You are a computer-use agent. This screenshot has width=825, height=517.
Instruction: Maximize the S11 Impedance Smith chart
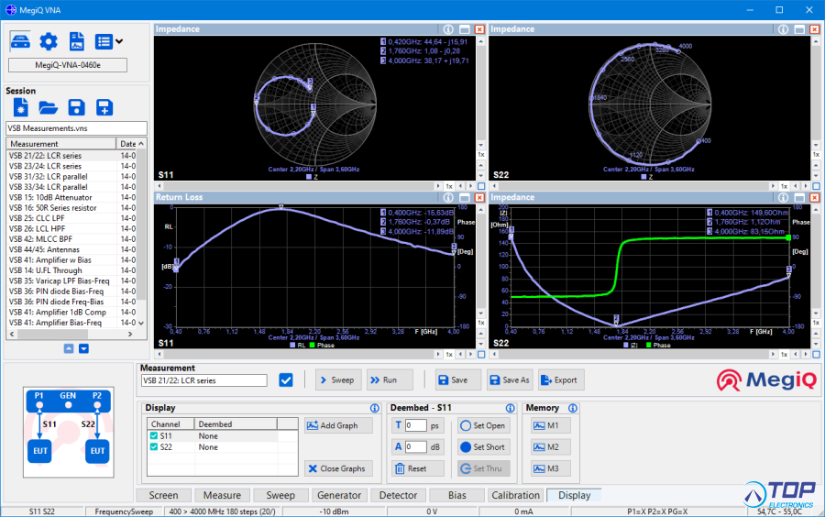pyautogui.click(x=465, y=29)
